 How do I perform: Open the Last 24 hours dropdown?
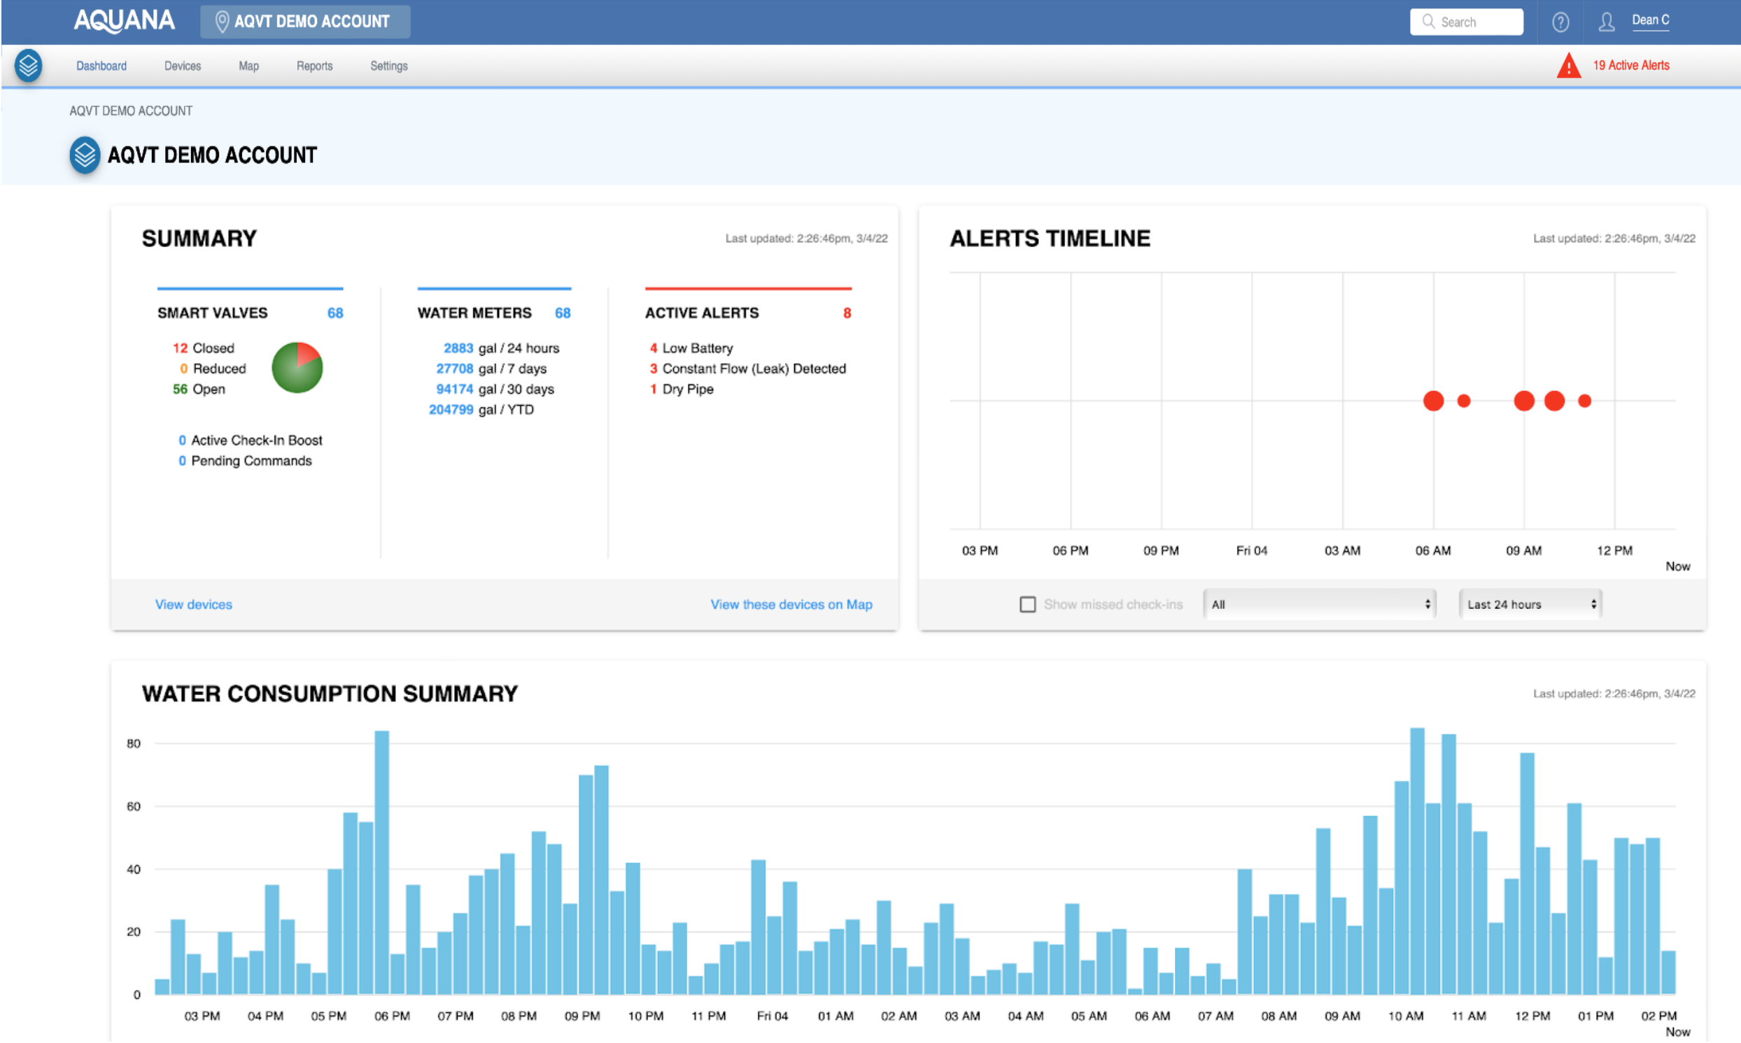(x=1530, y=604)
